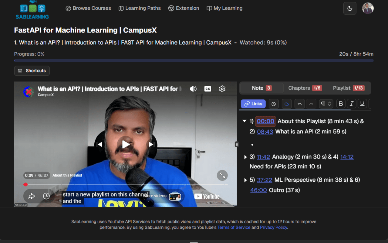388x243 pixels.
Task: Redo using the redo arrow icon
Action: pos(311,104)
